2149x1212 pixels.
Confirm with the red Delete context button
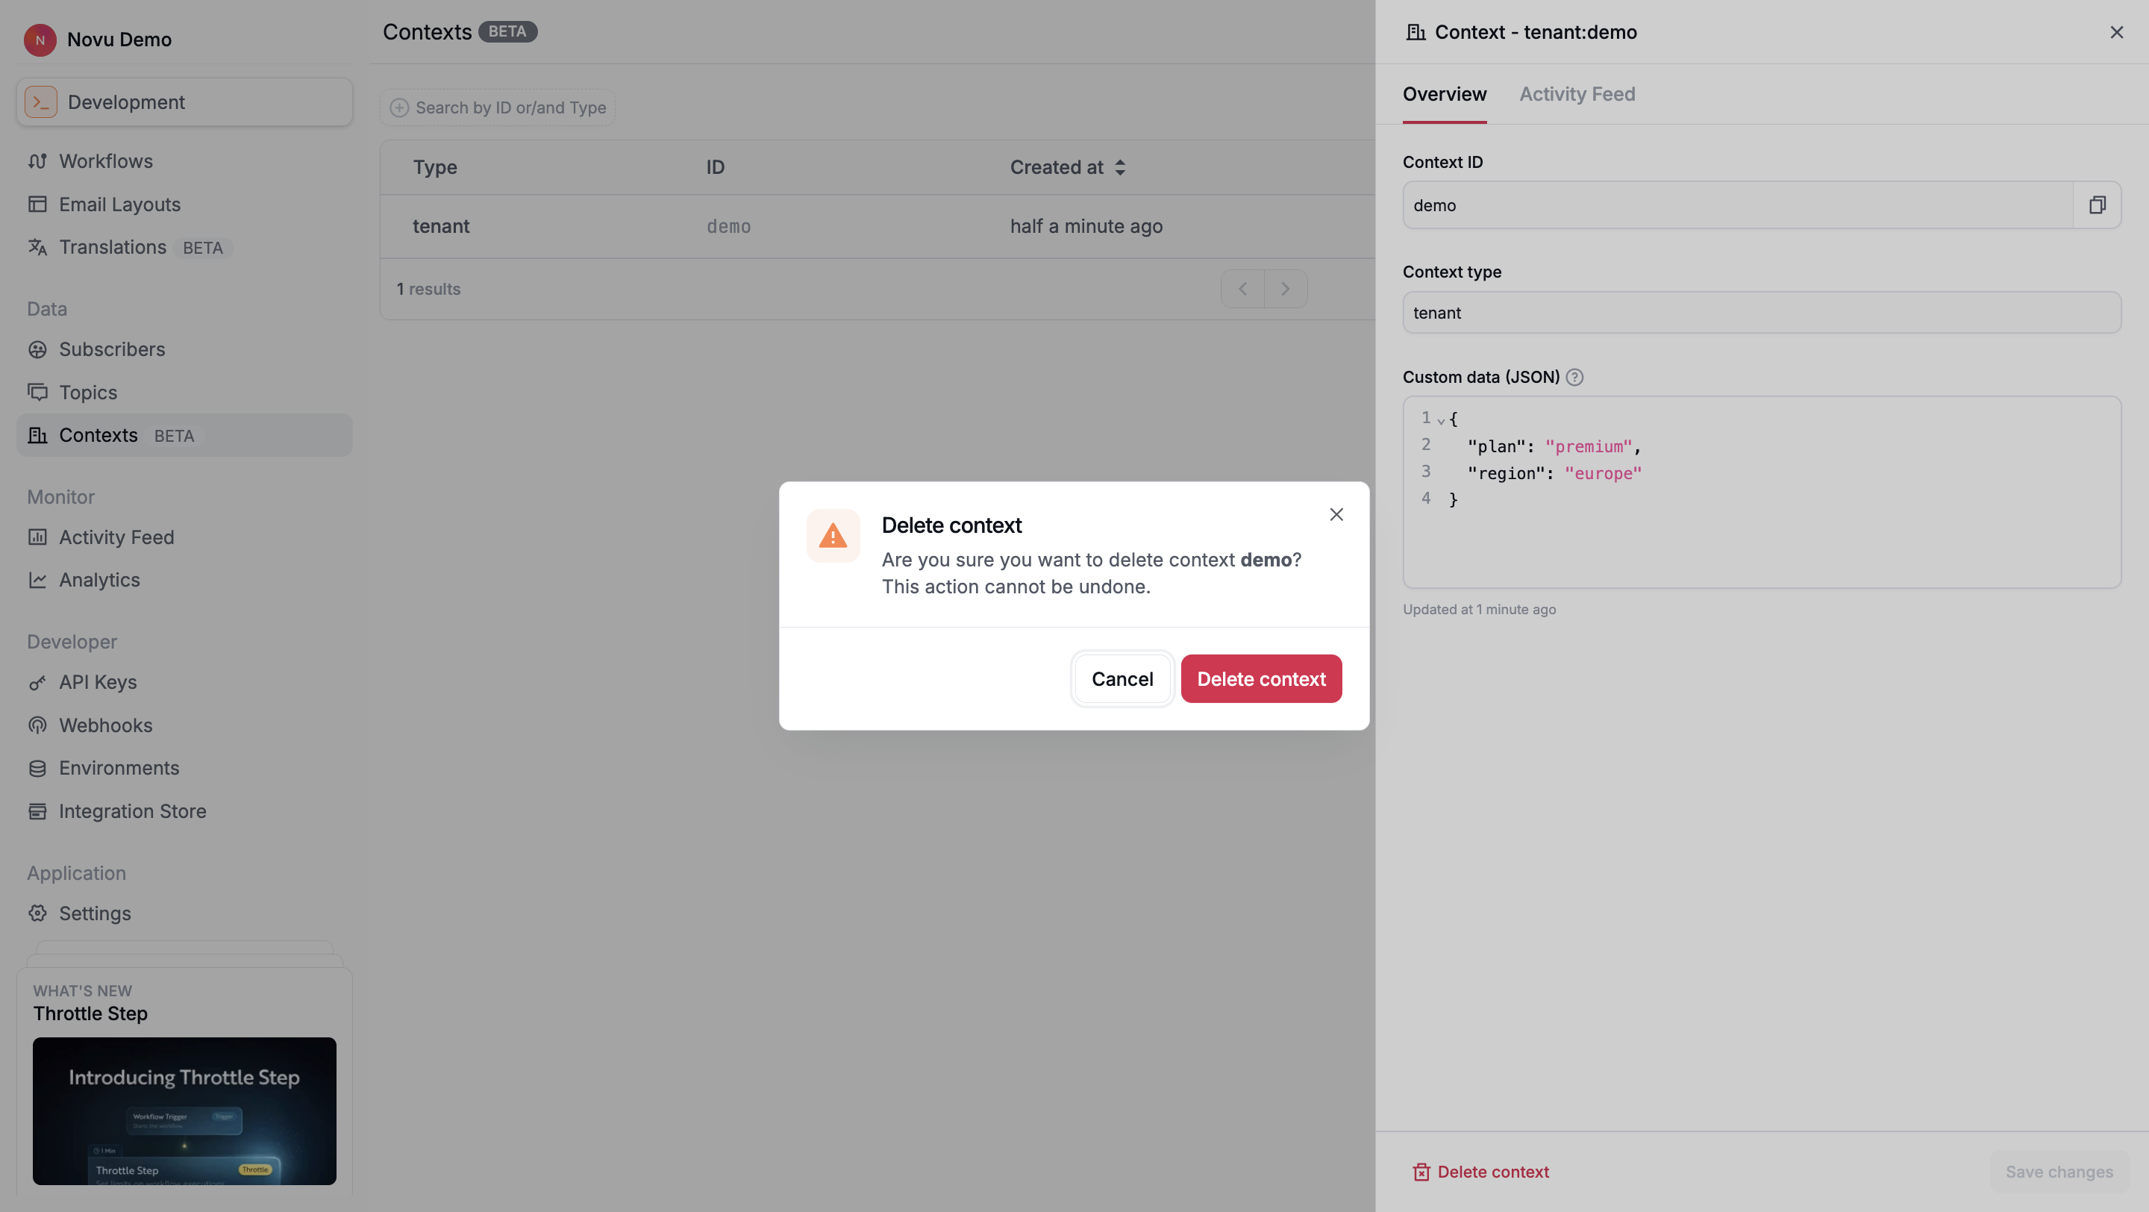(1260, 679)
